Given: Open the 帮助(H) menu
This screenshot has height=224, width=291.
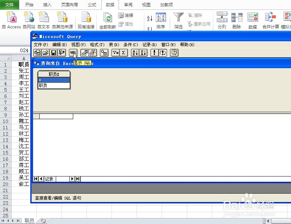Looking at the screenshot, I should point(187,45).
